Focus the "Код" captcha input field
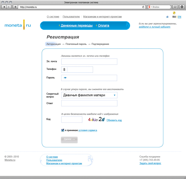Viewport: 186px width, 179px height. tap(72, 120)
